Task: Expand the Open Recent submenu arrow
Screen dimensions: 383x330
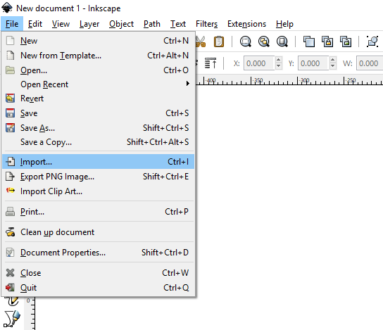Action: pyautogui.click(x=187, y=84)
